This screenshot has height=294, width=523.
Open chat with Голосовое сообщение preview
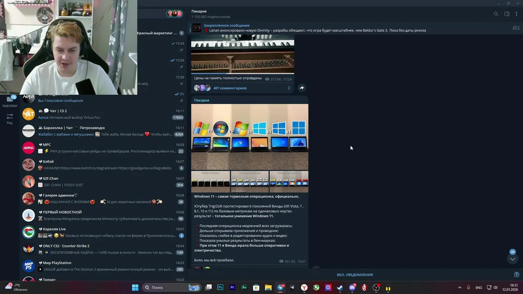pyautogui.click(x=103, y=98)
